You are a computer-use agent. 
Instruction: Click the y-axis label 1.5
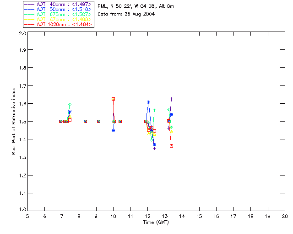[x=22, y=122]
